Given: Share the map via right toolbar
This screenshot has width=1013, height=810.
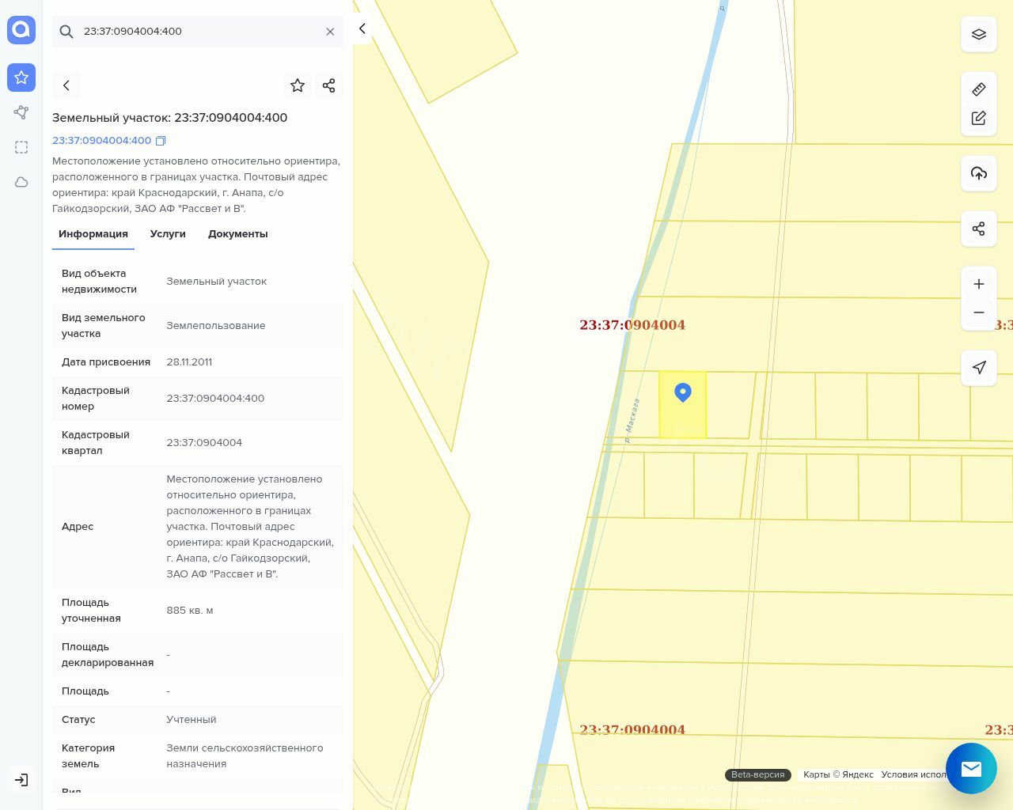Looking at the screenshot, I should [x=978, y=229].
